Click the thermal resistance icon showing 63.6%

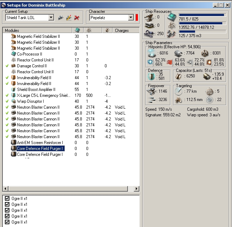pos(170,62)
